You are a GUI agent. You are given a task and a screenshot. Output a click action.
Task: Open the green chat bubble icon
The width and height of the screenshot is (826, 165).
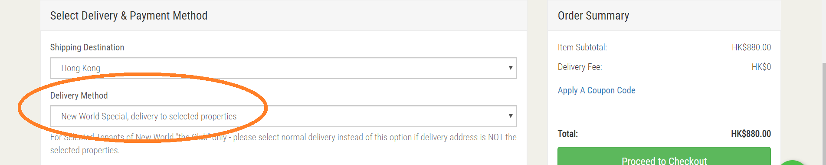(x=793, y=163)
